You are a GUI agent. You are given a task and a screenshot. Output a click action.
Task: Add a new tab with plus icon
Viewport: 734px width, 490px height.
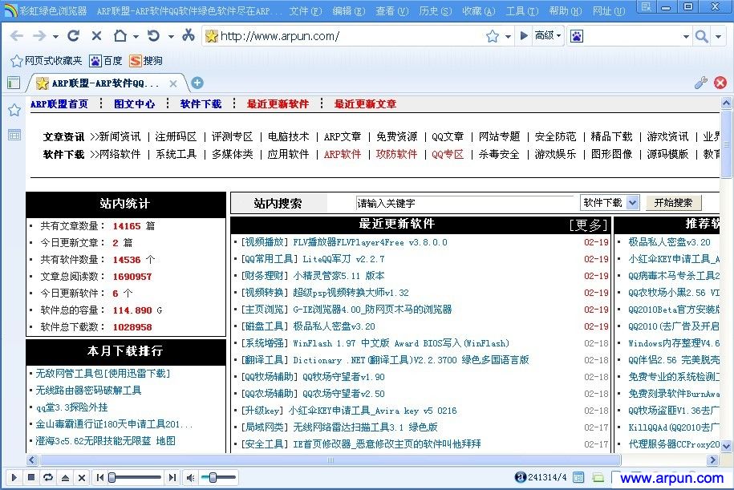point(197,83)
